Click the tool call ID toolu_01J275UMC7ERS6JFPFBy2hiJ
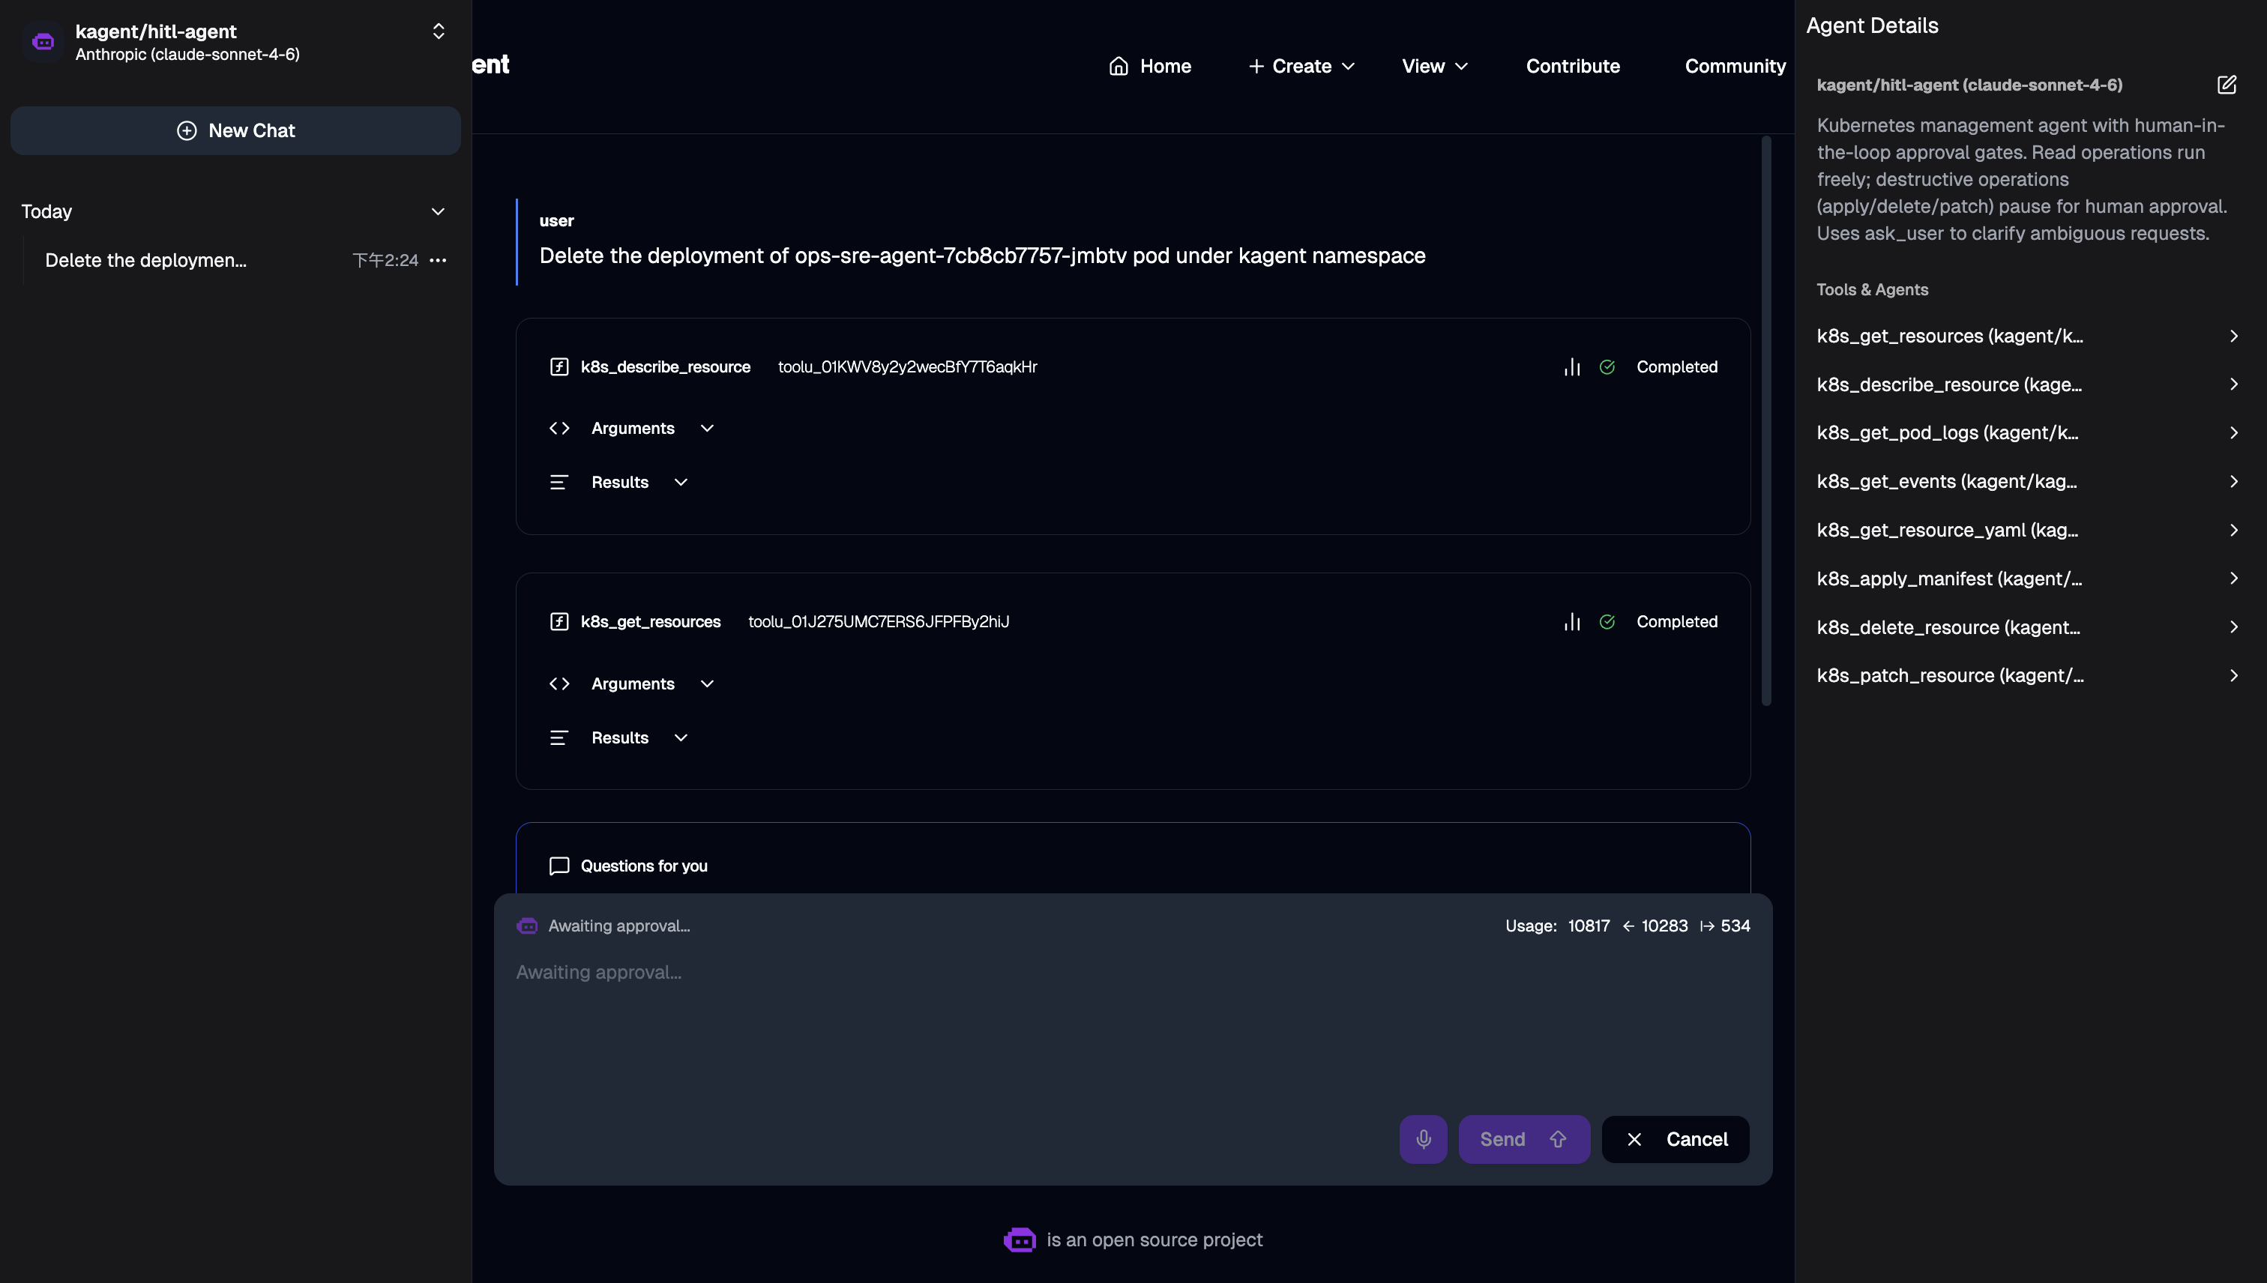 pyautogui.click(x=878, y=621)
